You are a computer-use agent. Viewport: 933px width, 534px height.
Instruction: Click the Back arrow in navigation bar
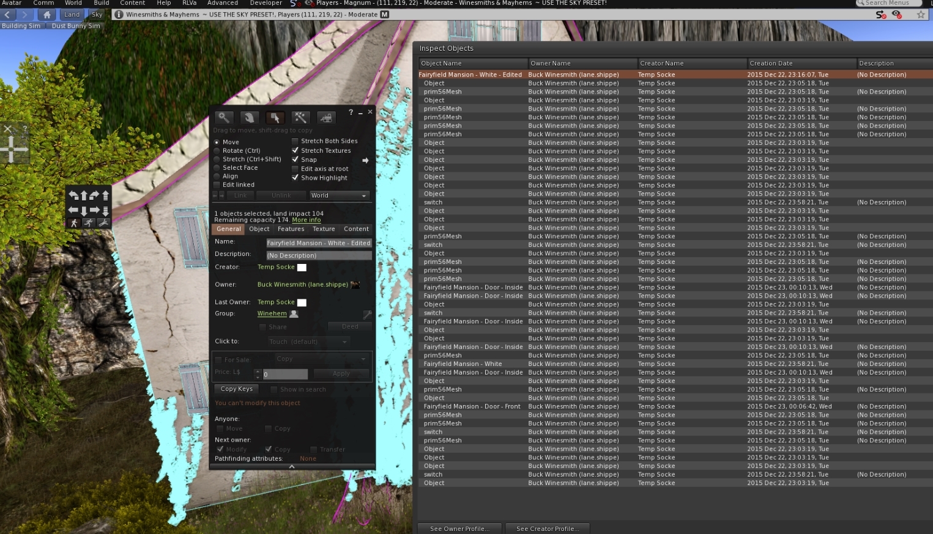(x=8, y=15)
